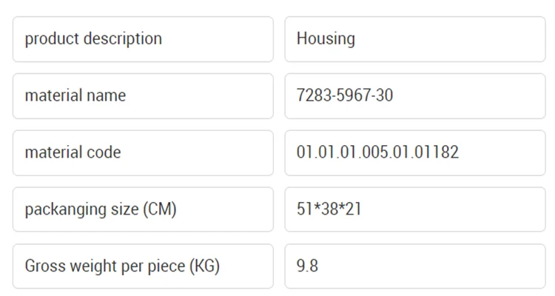This screenshot has width=555, height=296.
Task: Select the Housing value field
Action: 414,39
